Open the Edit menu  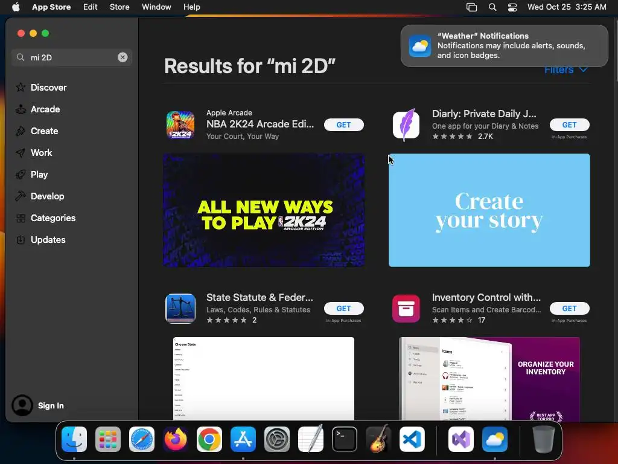coord(91,7)
